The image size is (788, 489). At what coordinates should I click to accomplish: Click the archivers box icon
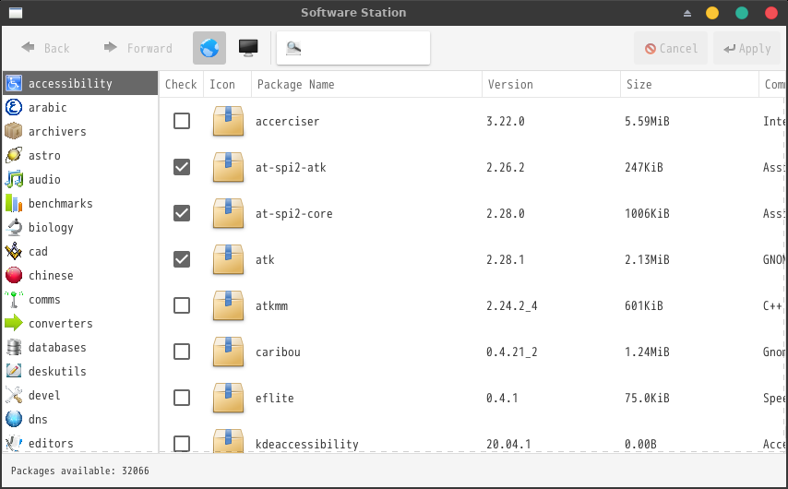point(14,131)
